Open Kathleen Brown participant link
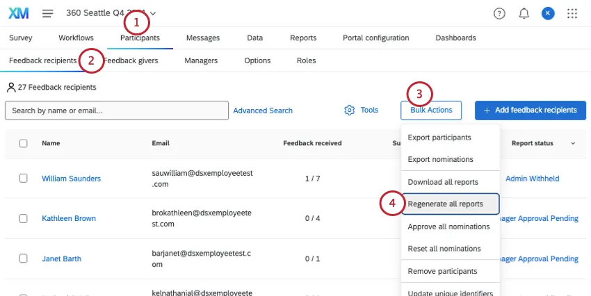 point(69,218)
